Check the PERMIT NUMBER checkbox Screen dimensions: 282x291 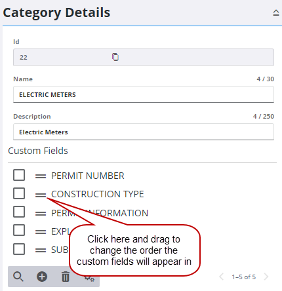click(19, 175)
